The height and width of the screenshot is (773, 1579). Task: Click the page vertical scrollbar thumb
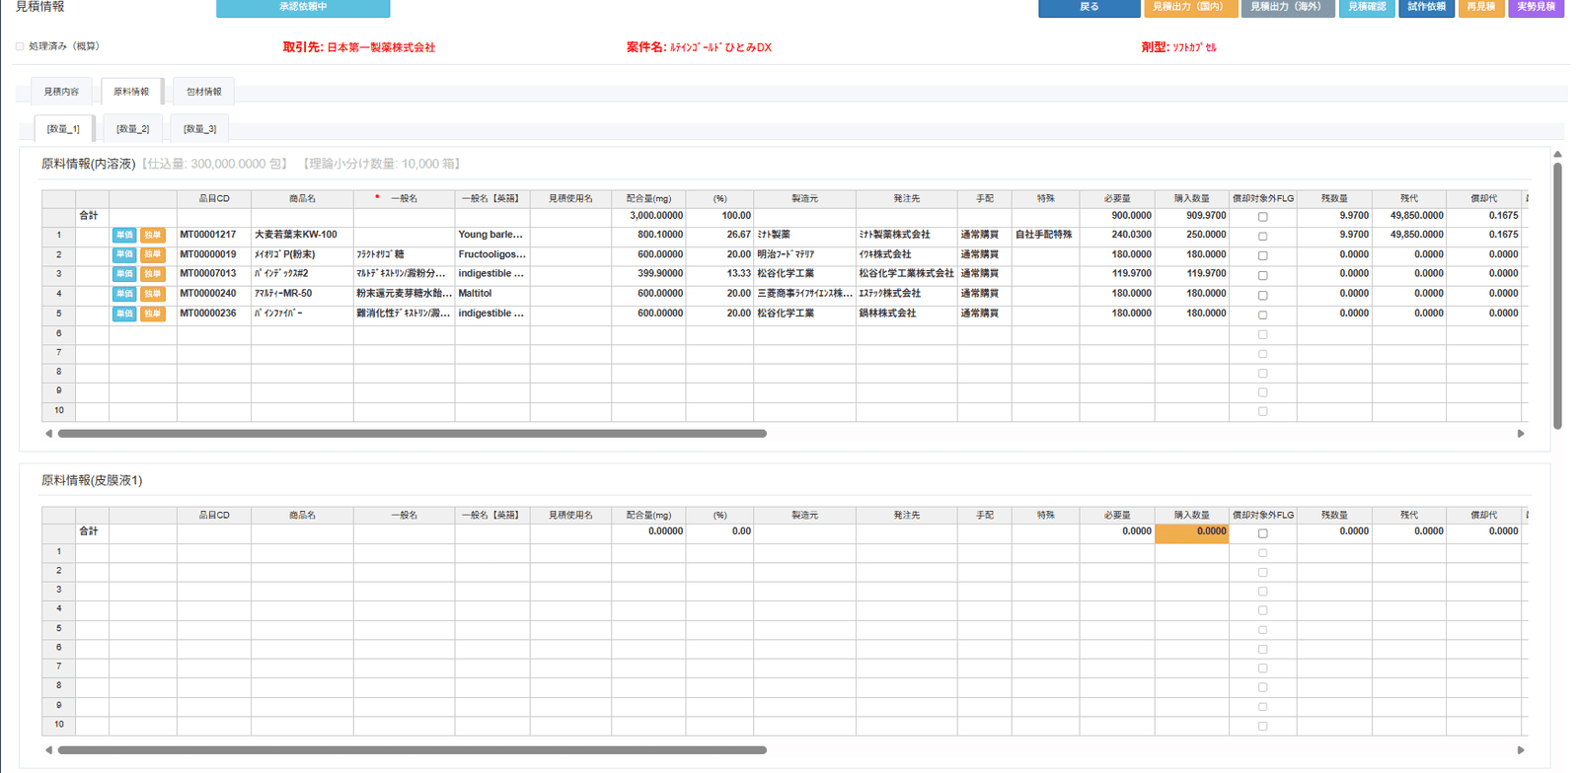click(x=1557, y=296)
